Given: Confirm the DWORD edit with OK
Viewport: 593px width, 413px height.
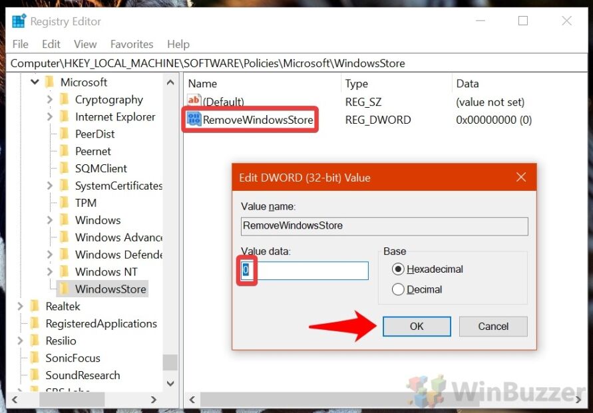Looking at the screenshot, I should [417, 326].
